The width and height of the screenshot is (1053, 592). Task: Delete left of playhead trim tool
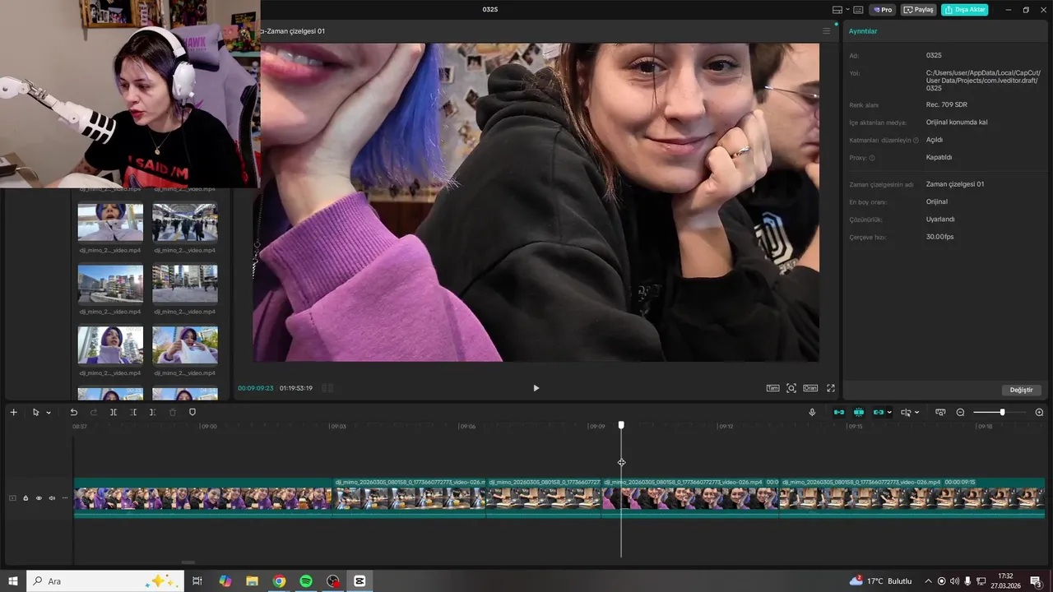tap(133, 412)
